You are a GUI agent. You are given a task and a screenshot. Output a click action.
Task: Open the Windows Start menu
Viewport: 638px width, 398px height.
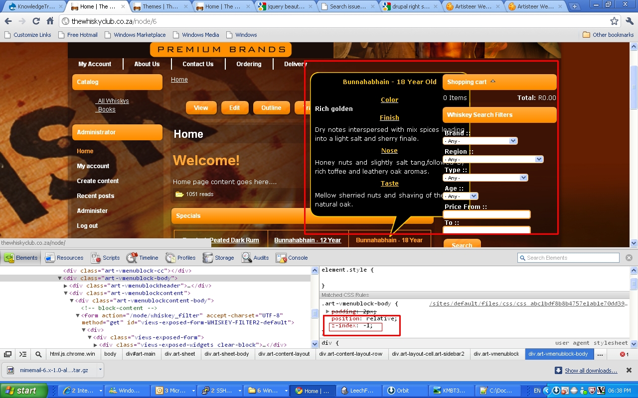pyautogui.click(x=24, y=391)
